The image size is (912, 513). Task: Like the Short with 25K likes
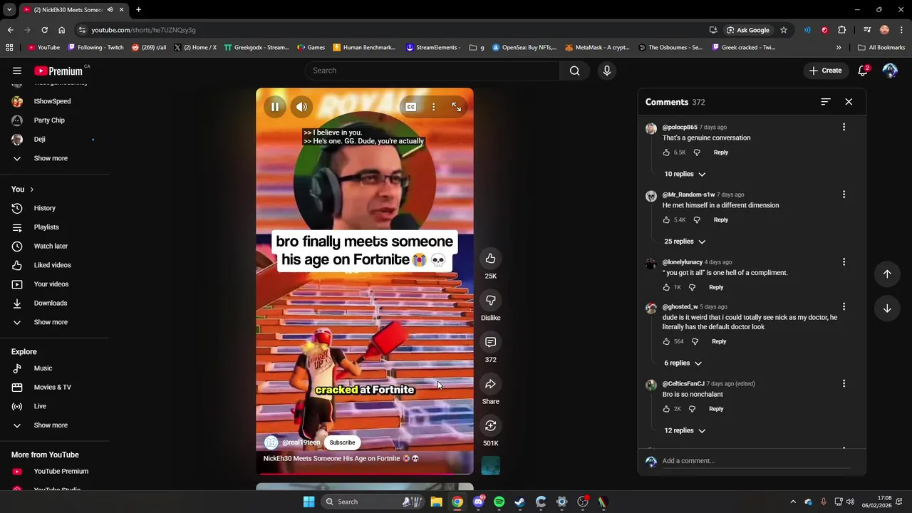[x=490, y=258]
